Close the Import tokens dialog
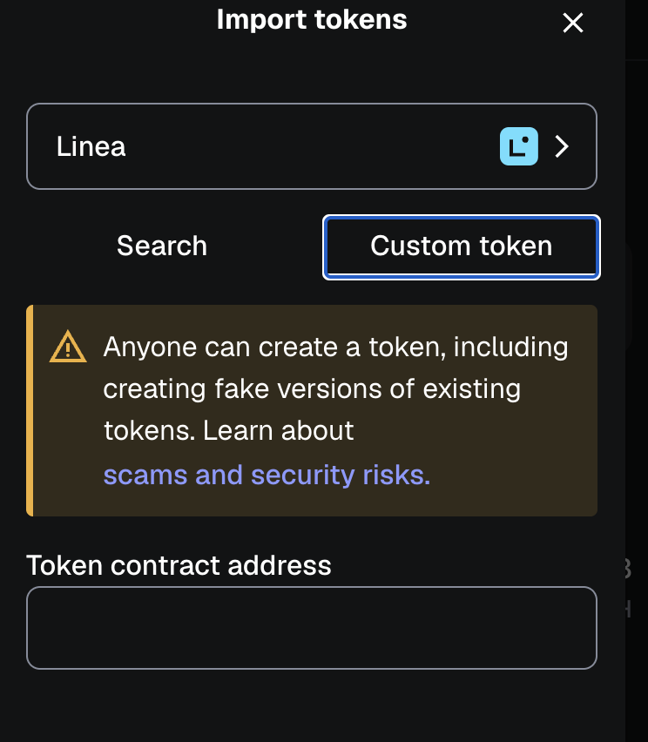648x742 pixels. pos(572,23)
